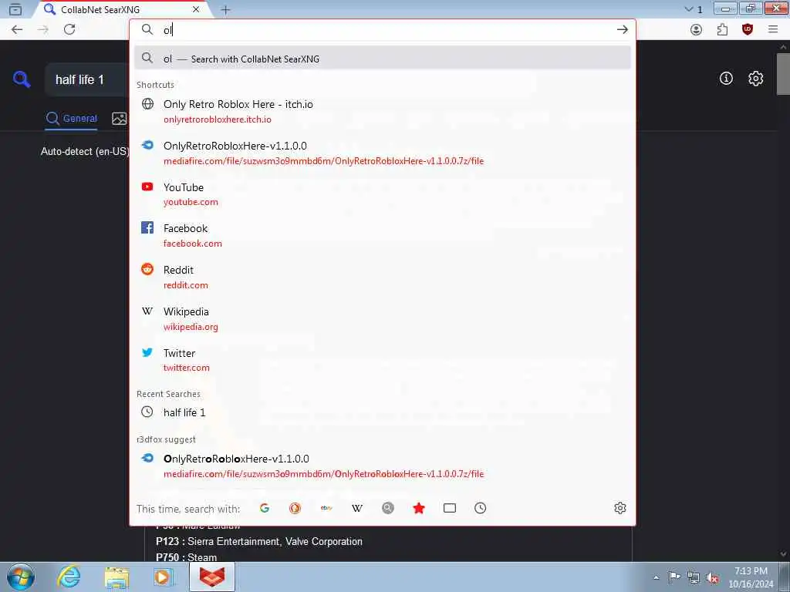Search this time with Wikipedia icon
790x592 pixels.
[357, 509]
